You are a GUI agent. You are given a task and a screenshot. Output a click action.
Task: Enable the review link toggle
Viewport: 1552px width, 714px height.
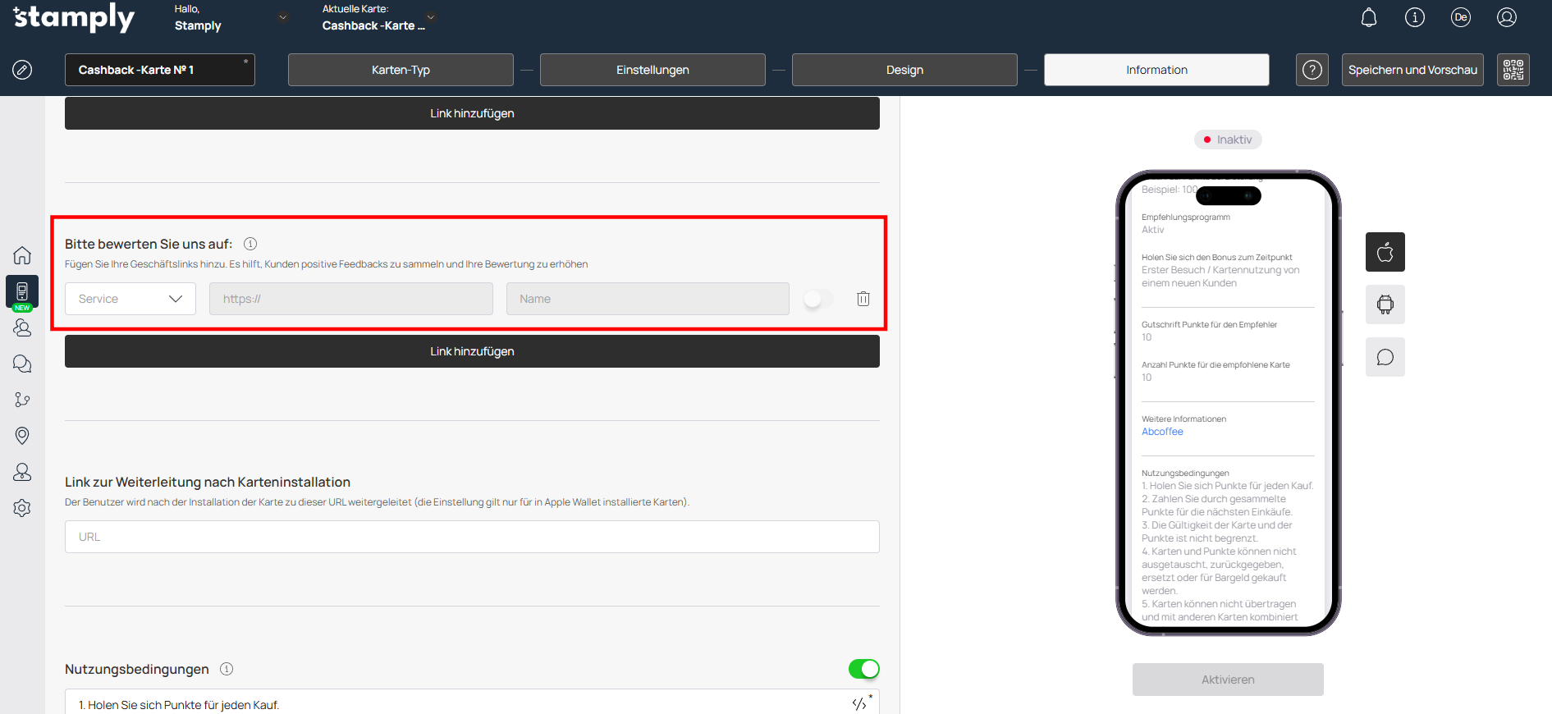click(817, 300)
